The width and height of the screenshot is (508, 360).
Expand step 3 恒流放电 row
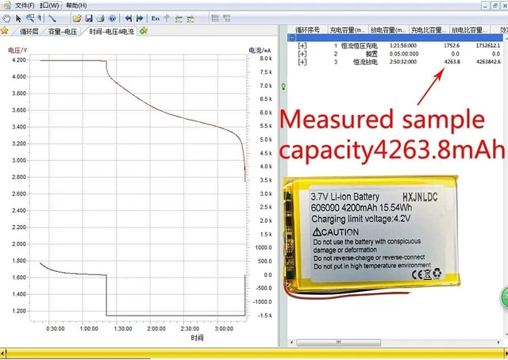click(x=302, y=62)
